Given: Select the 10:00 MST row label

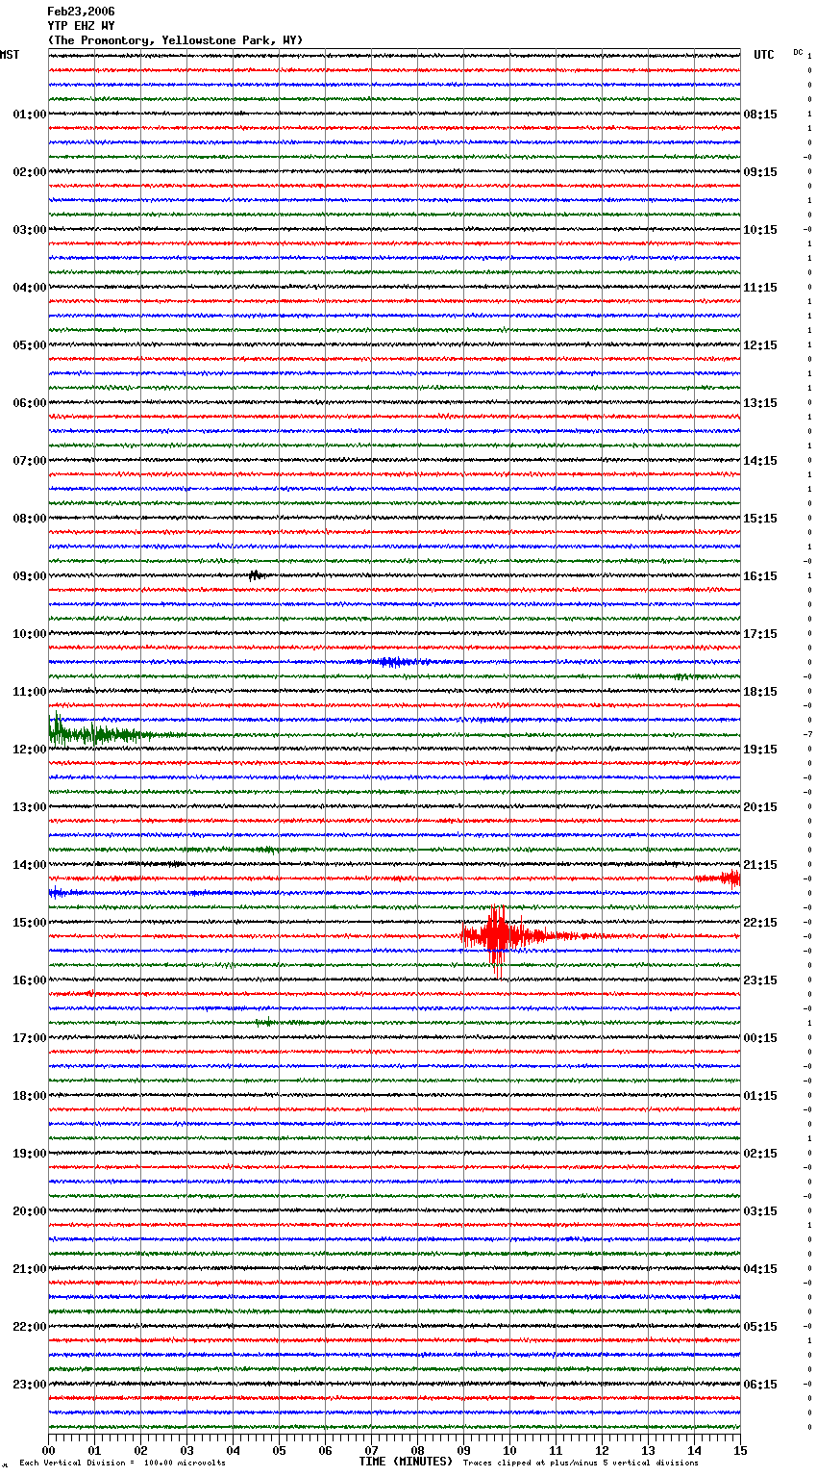Looking at the screenshot, I should coord(29,634).
